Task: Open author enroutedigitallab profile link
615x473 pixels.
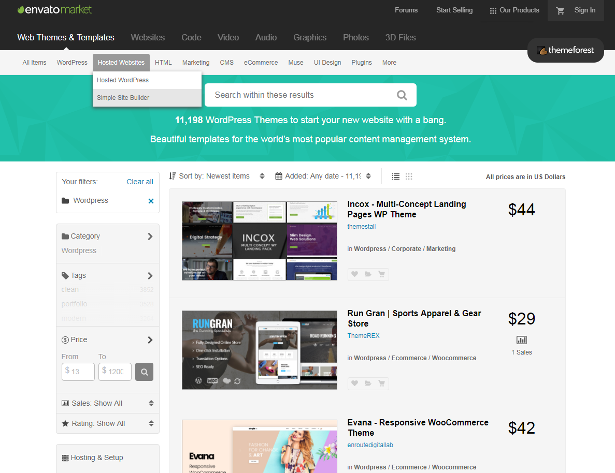Action: click(x=370, y=445)
